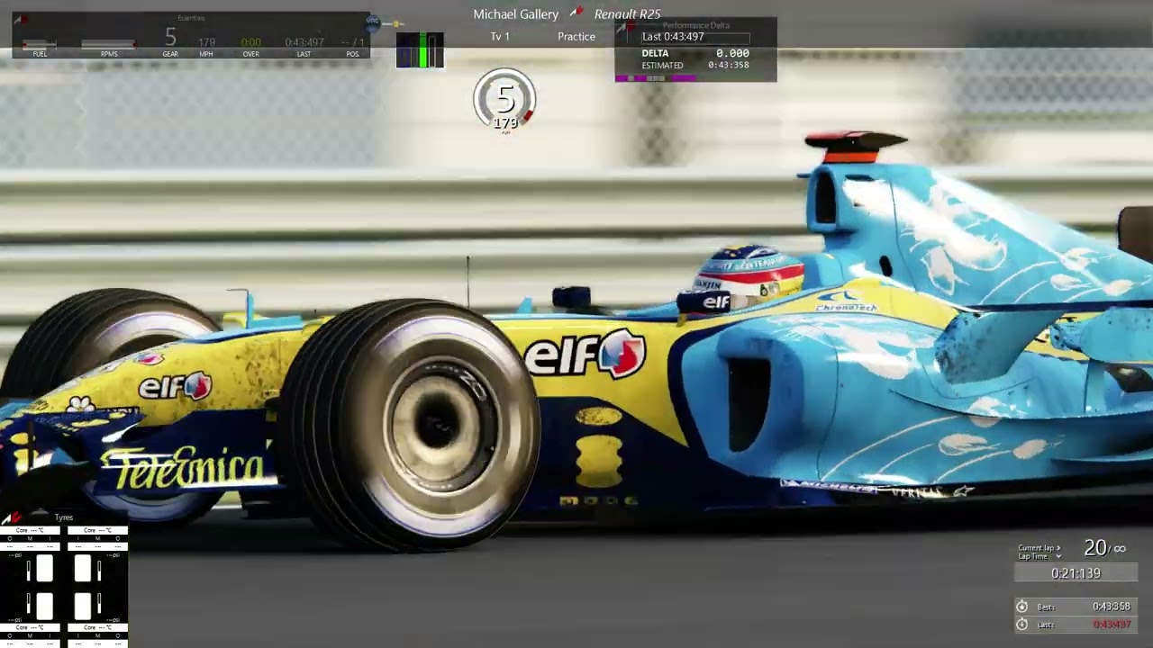Click the MPH speed value in the Essentials panel
This screenshot has height=648, width=1153.
point(206,42)
